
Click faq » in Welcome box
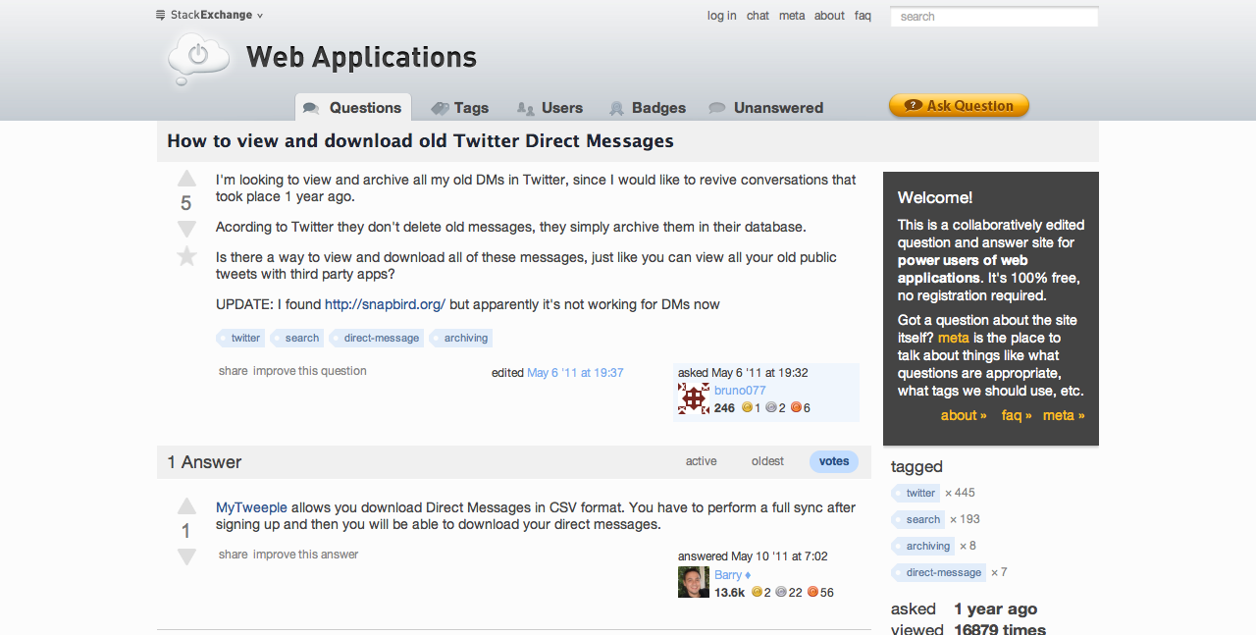[1017, 415]
